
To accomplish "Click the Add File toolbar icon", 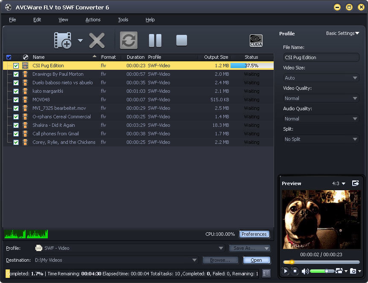I will 62,40.
